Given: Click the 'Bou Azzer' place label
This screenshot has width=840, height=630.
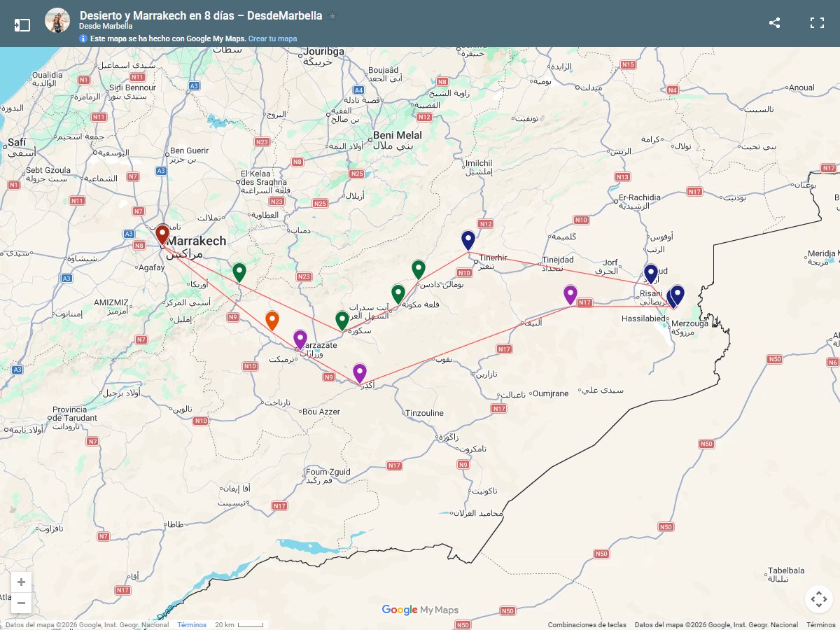Looking at the screenshot, I should click(x=321, y=412).
